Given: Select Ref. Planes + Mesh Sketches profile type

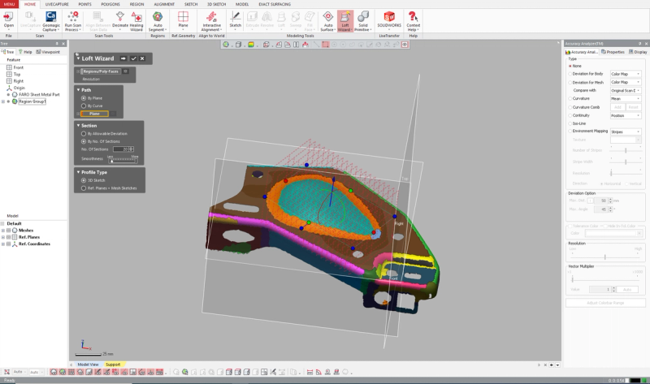Looking at the screenshot, I should pyautogui.click(x=84, y=188).
